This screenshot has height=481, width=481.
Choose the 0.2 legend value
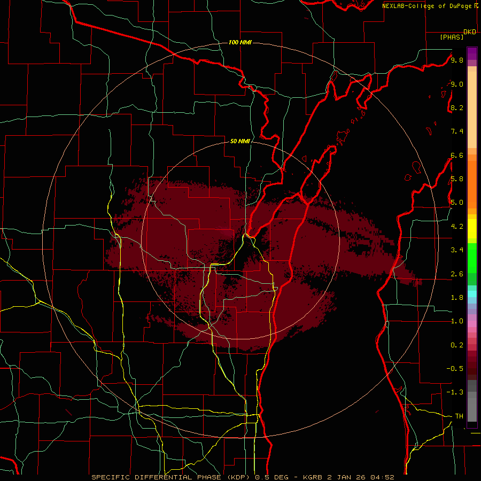(457, 345)
